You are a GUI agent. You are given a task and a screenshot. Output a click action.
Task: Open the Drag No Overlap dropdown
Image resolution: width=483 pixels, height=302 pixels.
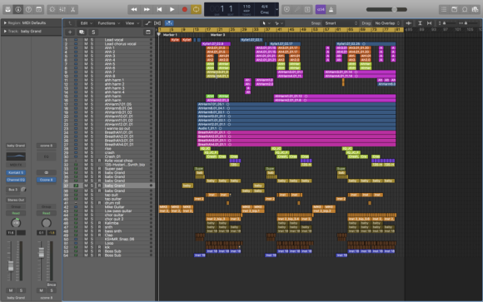coord(387,23)
